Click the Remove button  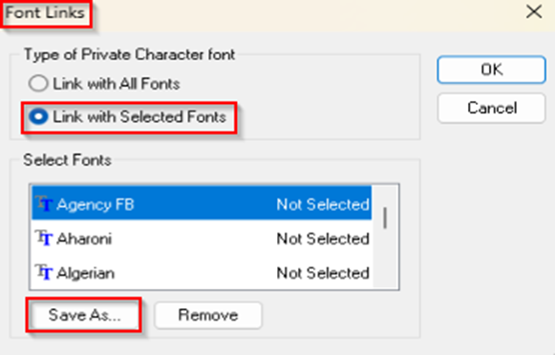point(208,315)
